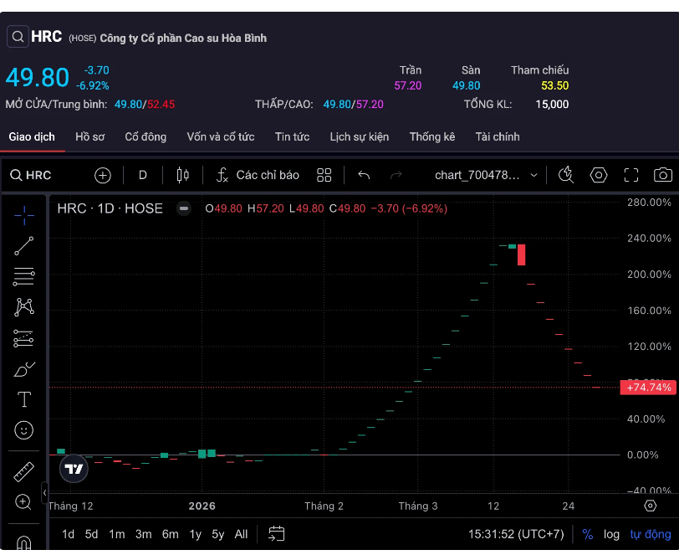This screenshot has height=555, width=679.
Task: Click the TradingView logo on chart
Action: [x=74, y=469]
